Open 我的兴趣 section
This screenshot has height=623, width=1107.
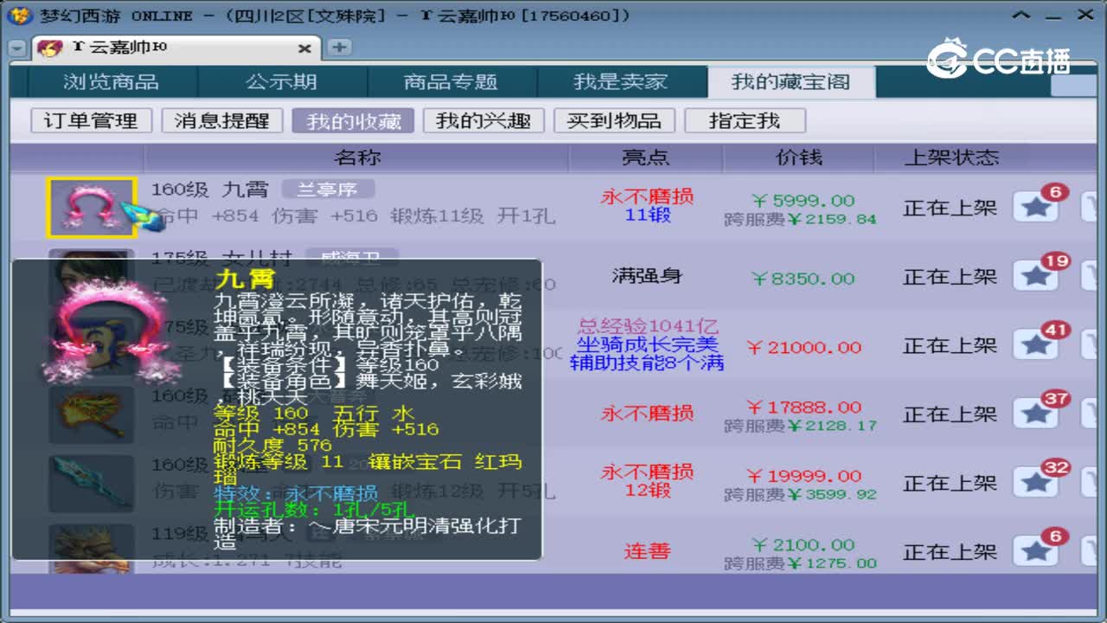pos(483,120)
